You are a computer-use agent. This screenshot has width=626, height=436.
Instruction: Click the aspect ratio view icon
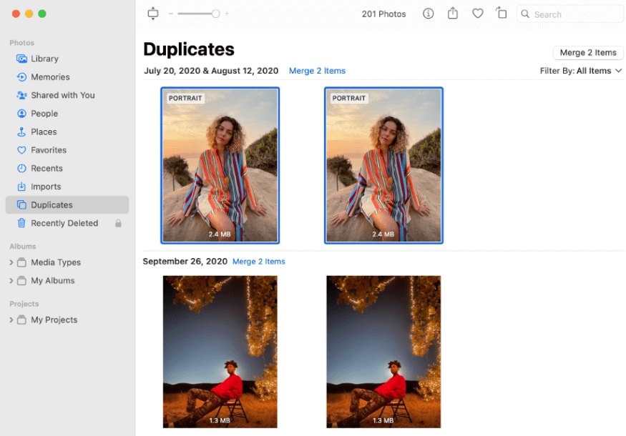[152, 14]
